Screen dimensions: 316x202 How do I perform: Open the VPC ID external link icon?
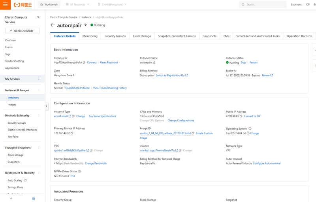pos(88,150)
